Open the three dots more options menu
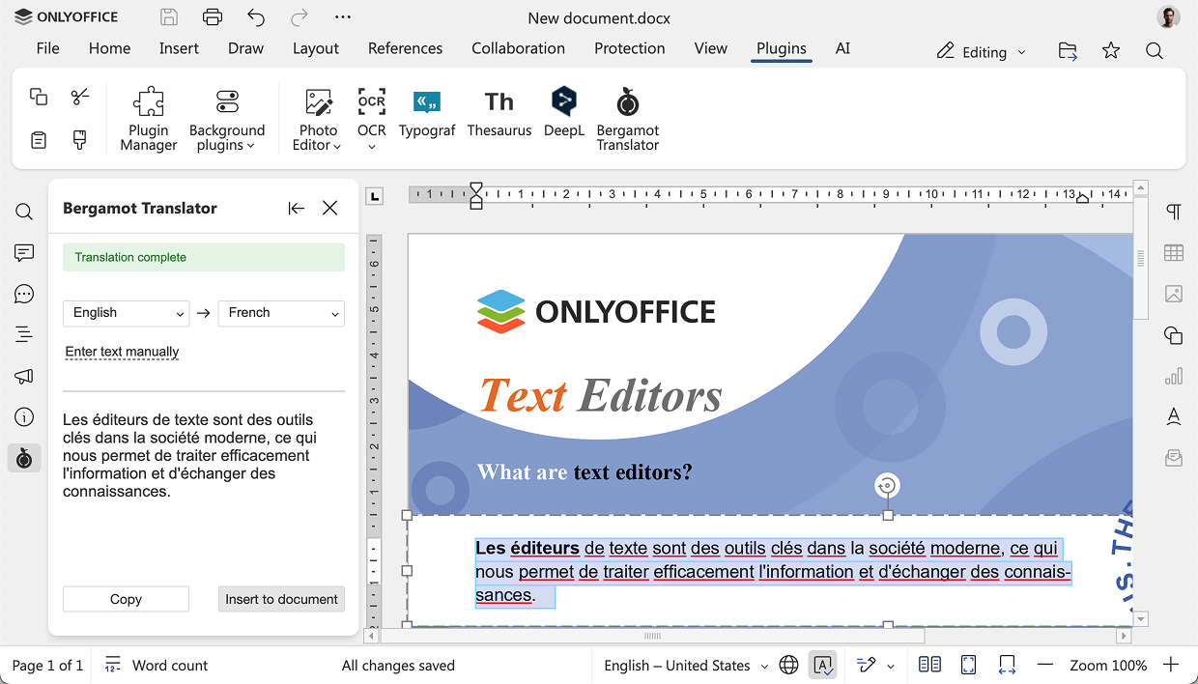The width and height of the screenshot is (1198, 684). pos(342,17)
